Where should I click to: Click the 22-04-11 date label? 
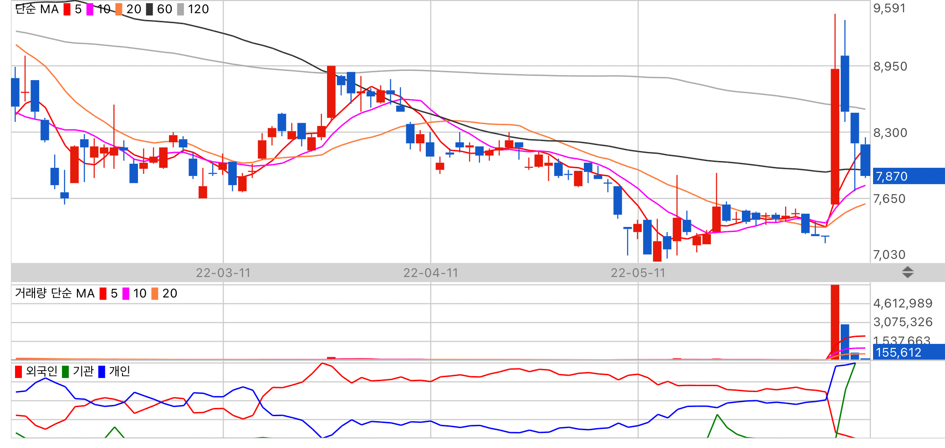pos(430,273)
